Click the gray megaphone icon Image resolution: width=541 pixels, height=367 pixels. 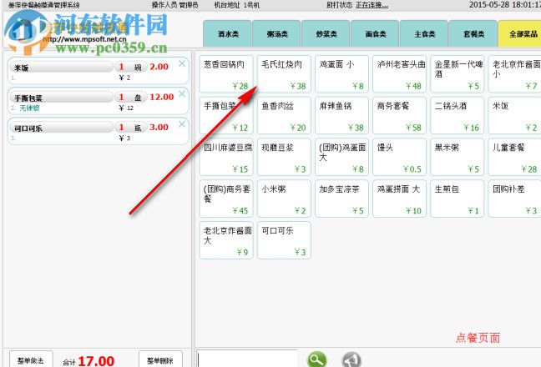[x=351, y=360]
